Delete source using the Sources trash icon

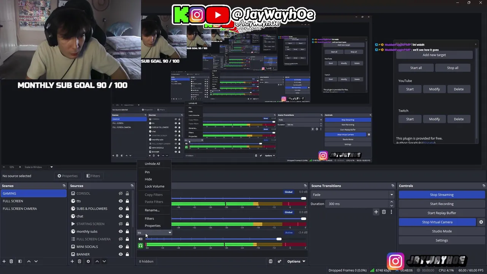80,261
